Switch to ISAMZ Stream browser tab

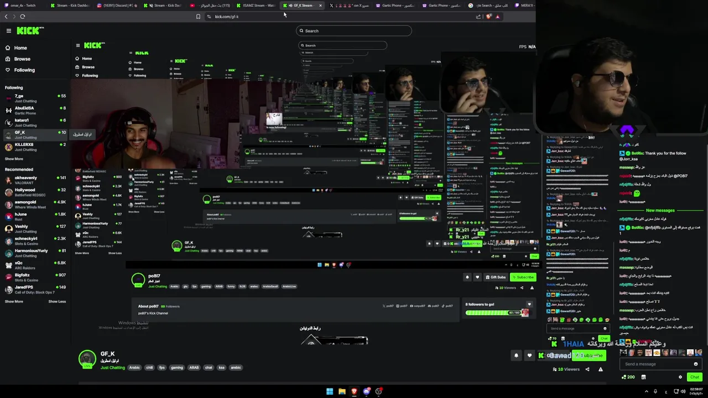pos(256,6)
